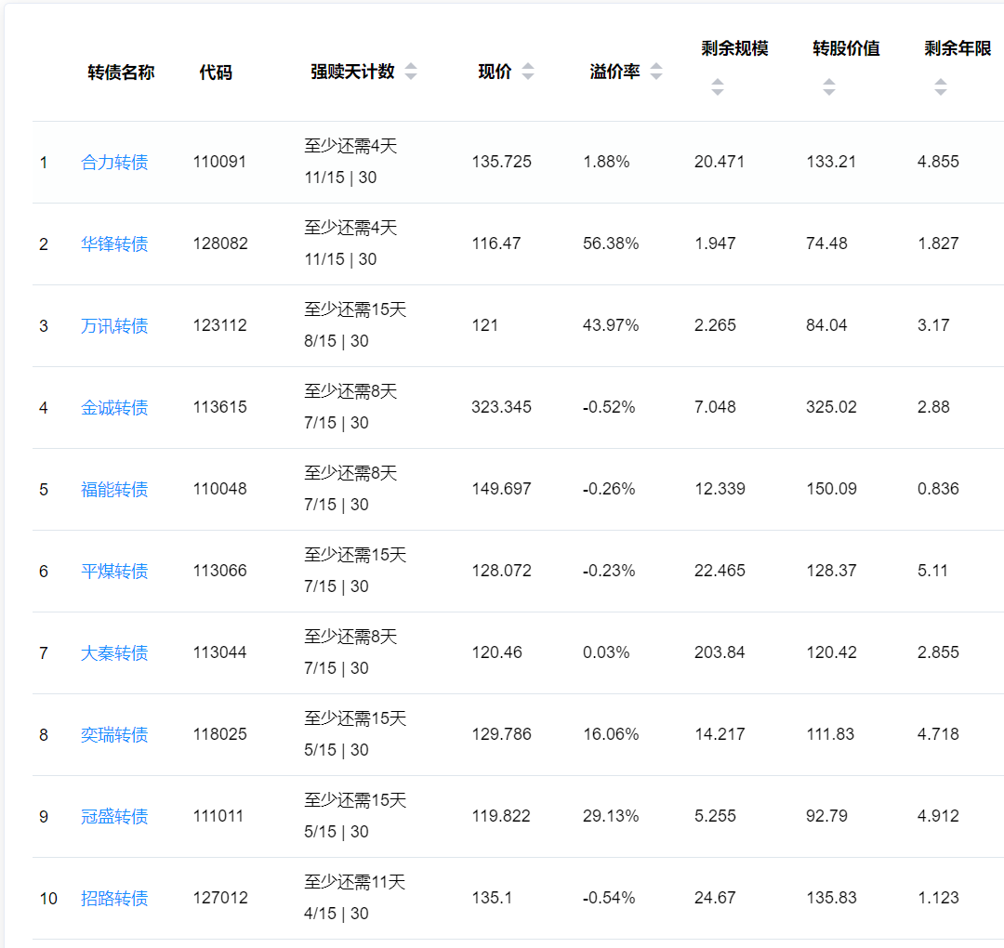Click the sort arrows beside 现价
This screenshot has width=1004, height=948.
point(528,72)
